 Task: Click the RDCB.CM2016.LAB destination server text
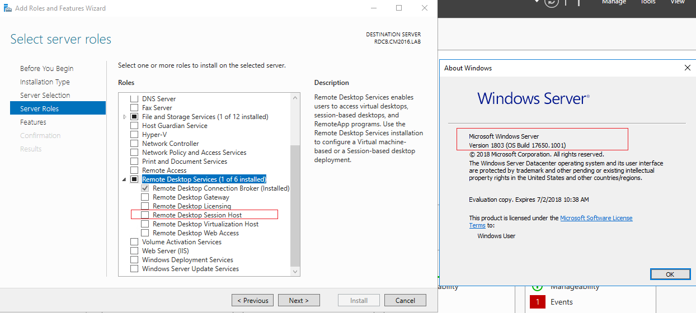pos(397,41)
